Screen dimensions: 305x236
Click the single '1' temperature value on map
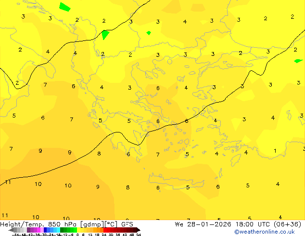coord(275,151)
